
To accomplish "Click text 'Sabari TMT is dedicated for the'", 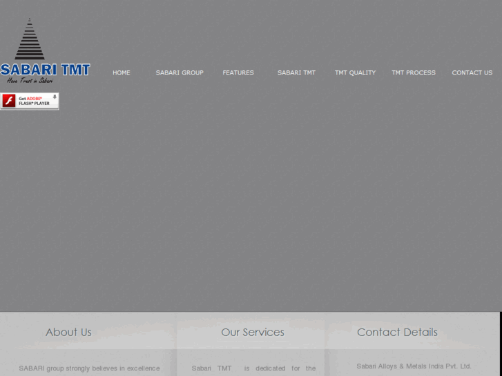I will (253, 368).
